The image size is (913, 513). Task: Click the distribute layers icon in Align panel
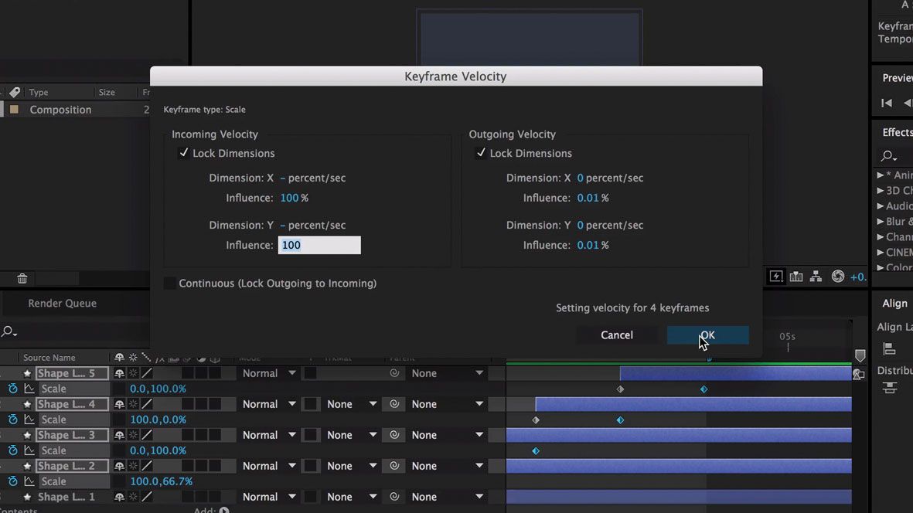[x=890, y=386]
